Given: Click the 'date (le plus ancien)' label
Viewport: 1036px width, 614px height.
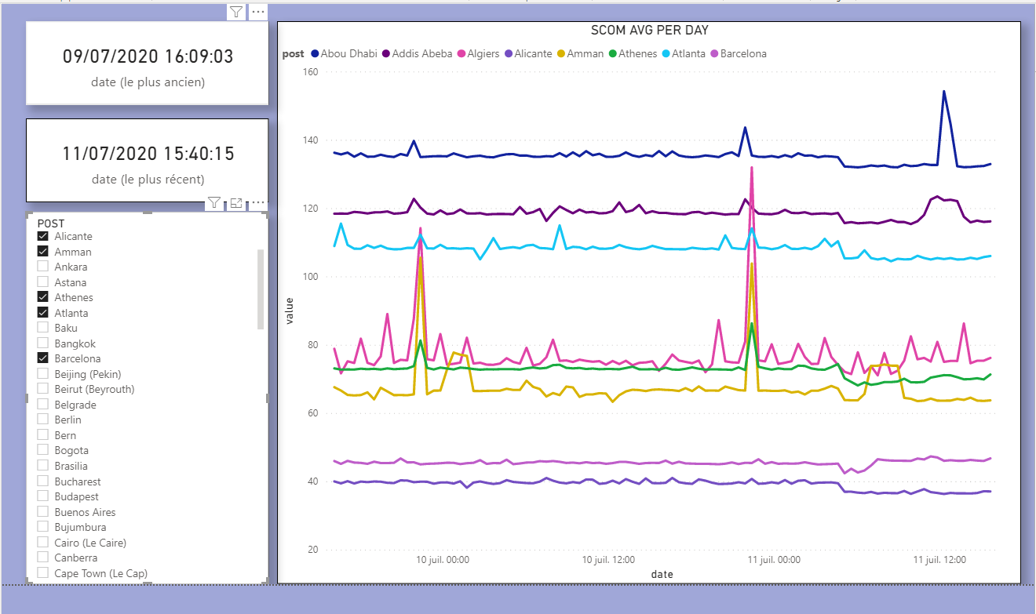Looking at the screenshot, I should (x=148, y=82).
